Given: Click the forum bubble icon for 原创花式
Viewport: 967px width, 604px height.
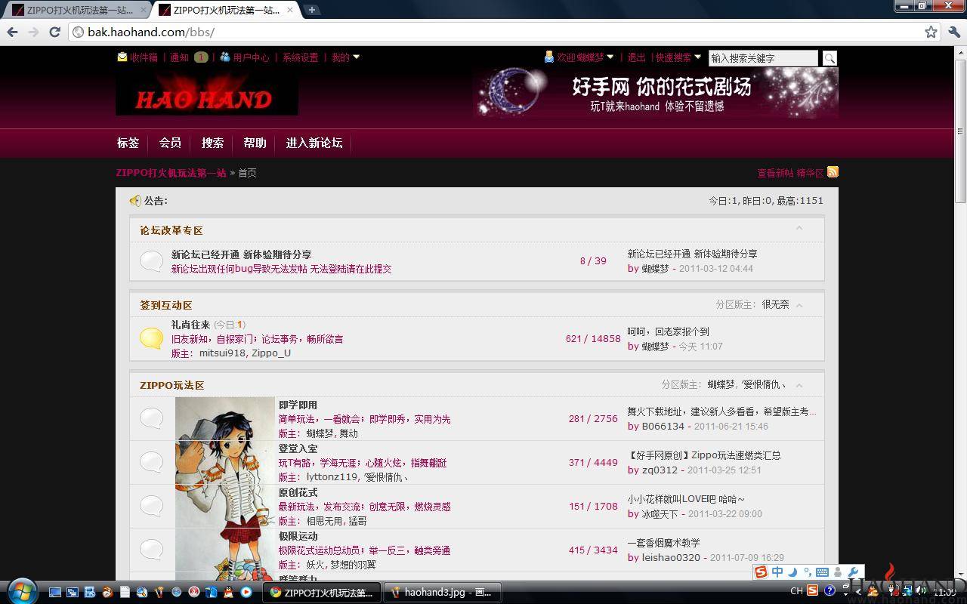Looking at the screenshot, I should 152,506.
